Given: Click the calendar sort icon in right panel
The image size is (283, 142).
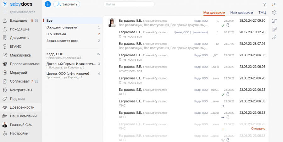Looking at the screenshot, I should pos(274,21).
